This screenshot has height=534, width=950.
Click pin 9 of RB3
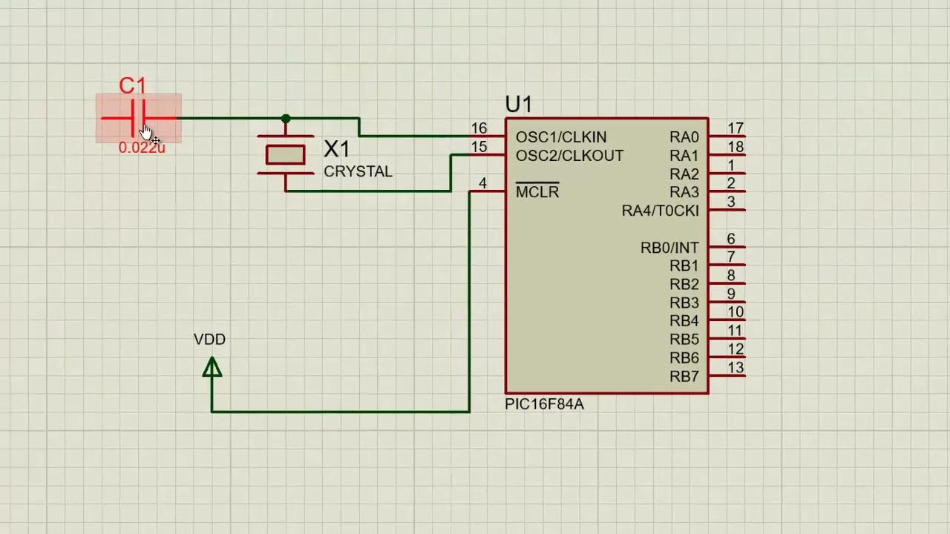(x=727, y=302)
